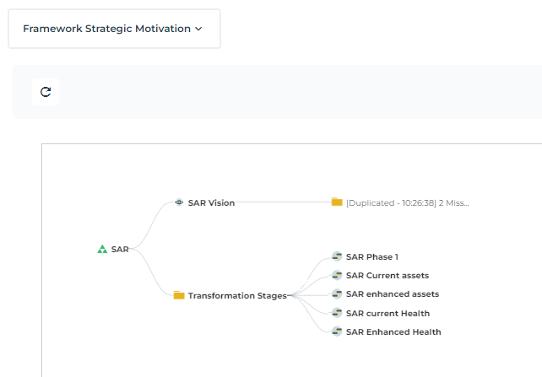Select the SAR enhanced assets label
Image resolution: width=542 pixels, height=377 pixels.
pos(393,294)
